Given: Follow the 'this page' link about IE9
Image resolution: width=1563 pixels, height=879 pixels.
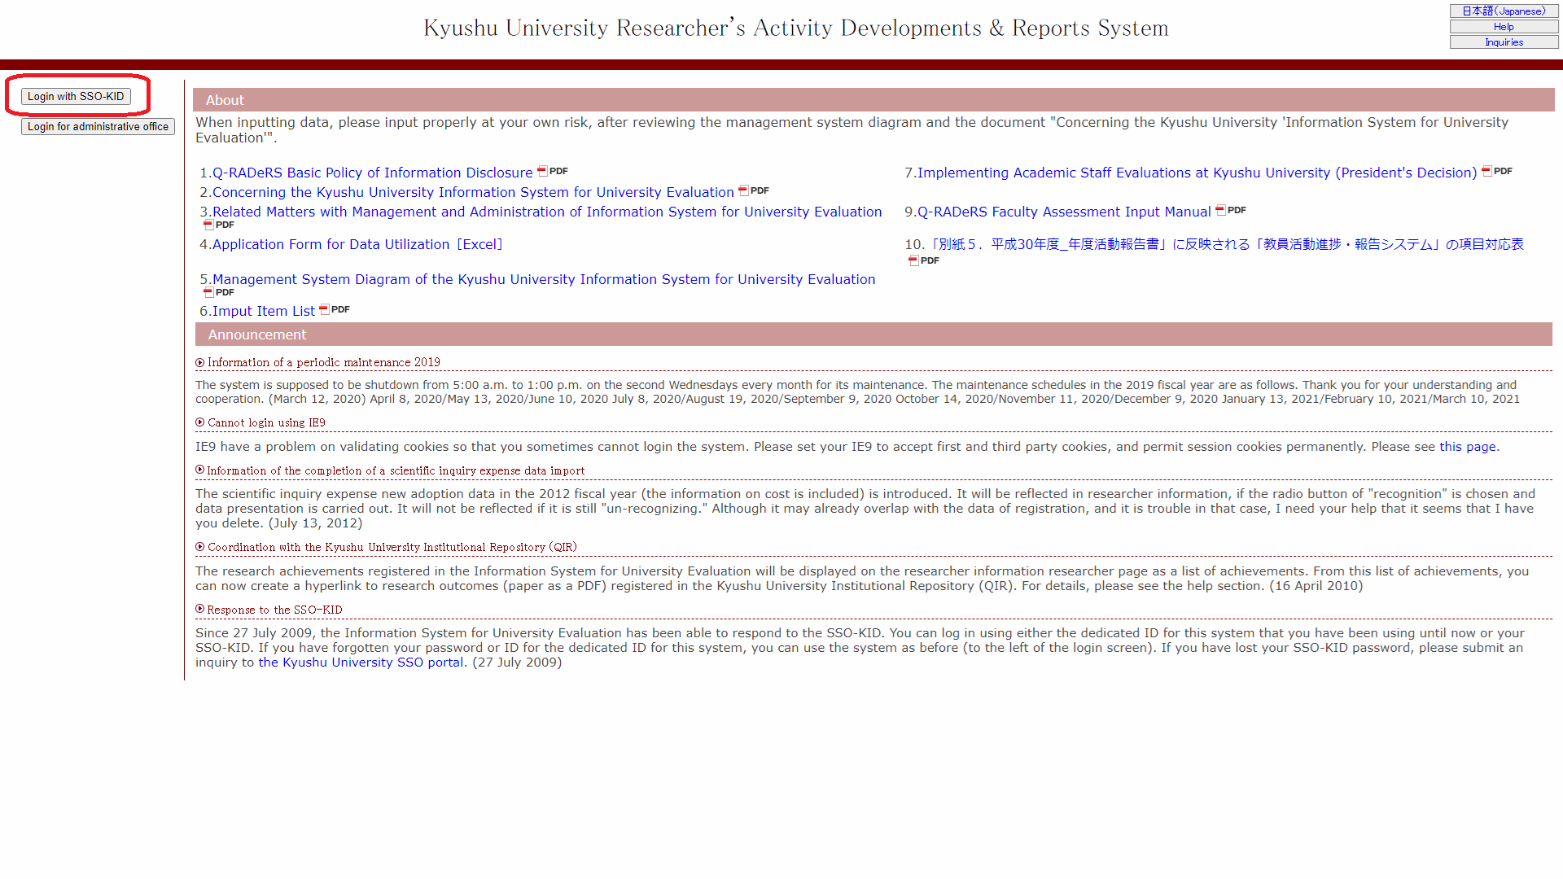Looking at the screenshot, I should coord(1467,447).
